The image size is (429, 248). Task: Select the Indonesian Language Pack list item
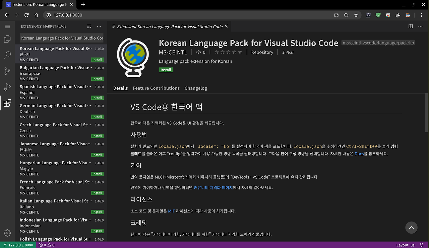click(61, 226)
